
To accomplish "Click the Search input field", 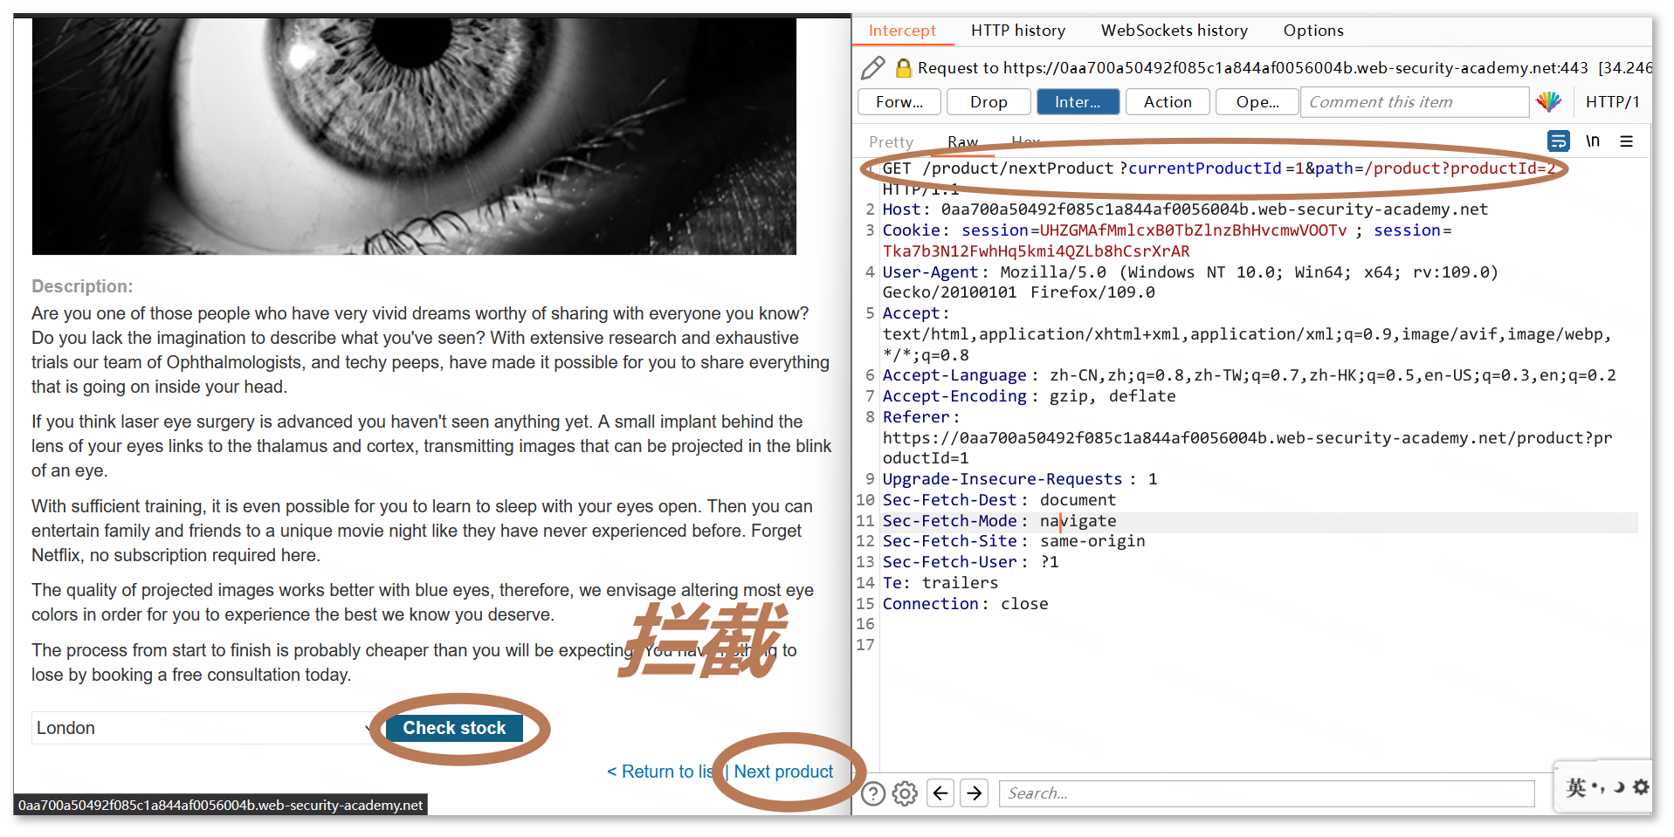I will [1266, 793].
